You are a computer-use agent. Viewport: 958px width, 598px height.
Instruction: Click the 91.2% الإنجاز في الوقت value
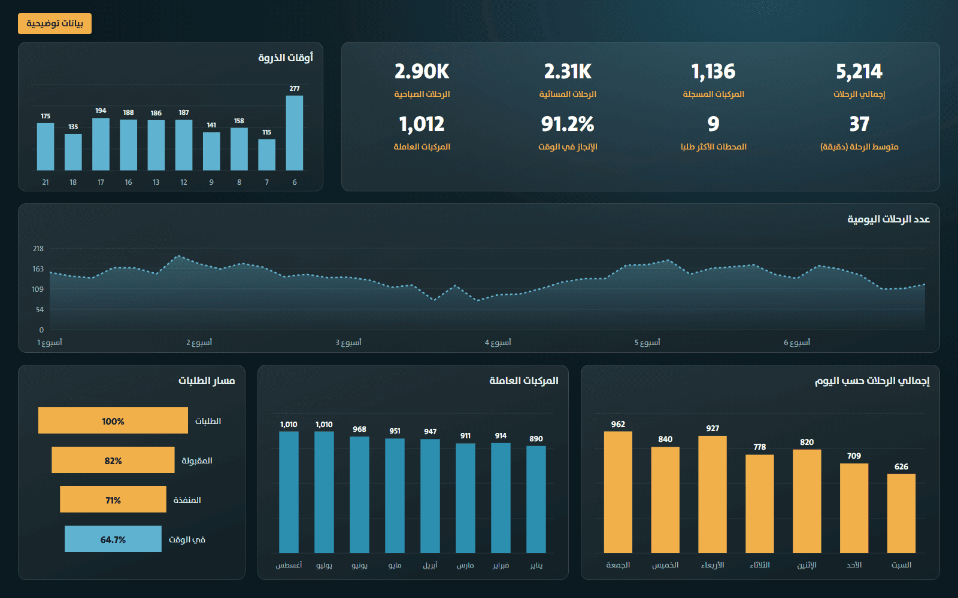[568, 124]
